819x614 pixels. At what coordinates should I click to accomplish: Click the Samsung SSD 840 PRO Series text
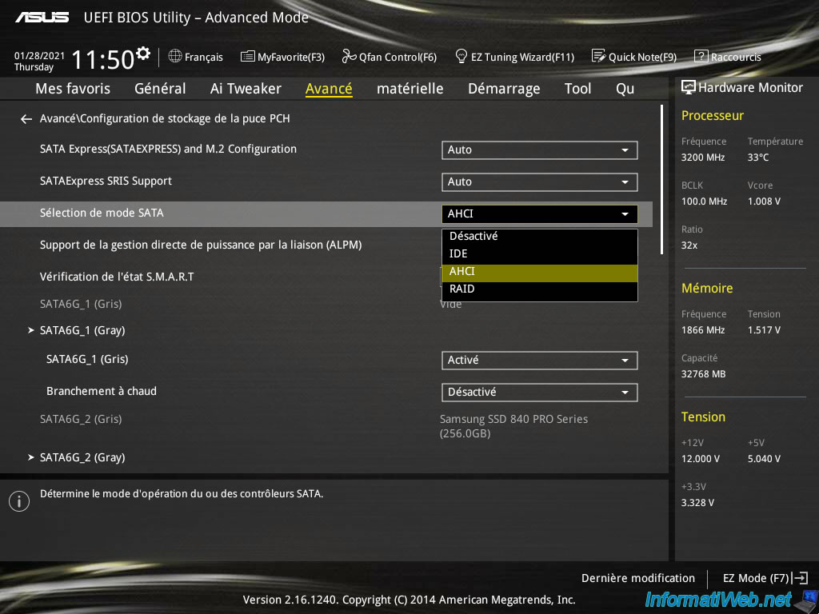tap(514, 426)
